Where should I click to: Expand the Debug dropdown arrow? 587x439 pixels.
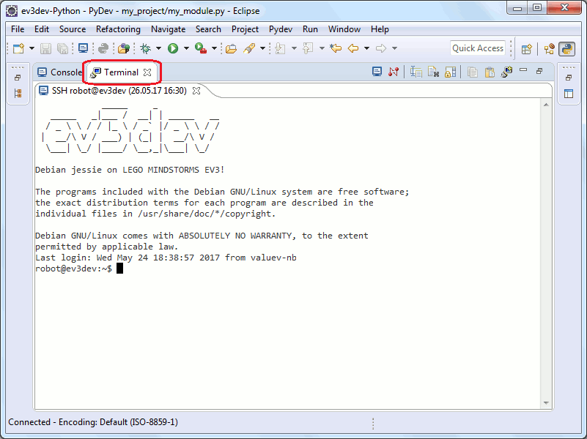(159, 48)
